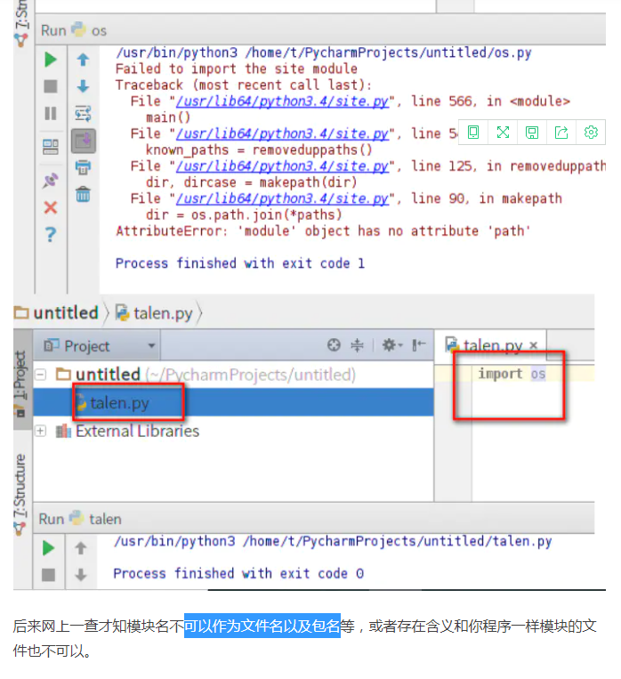
Task: Click scroll from source target icon
Action: pyautogui.click(x=334, y=345)
